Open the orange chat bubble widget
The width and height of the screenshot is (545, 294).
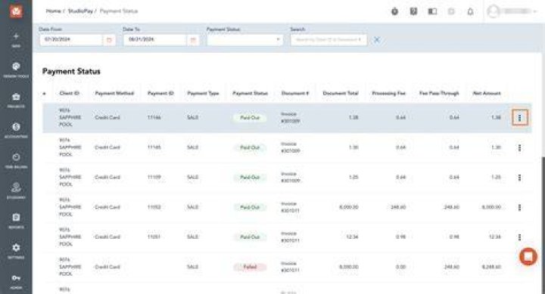[x=528, y=256]
